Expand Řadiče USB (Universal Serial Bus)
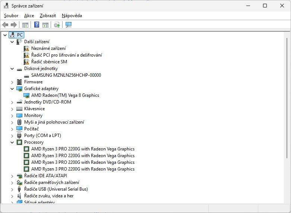Screen dimensions: 291x213 [x=12, y=189]
